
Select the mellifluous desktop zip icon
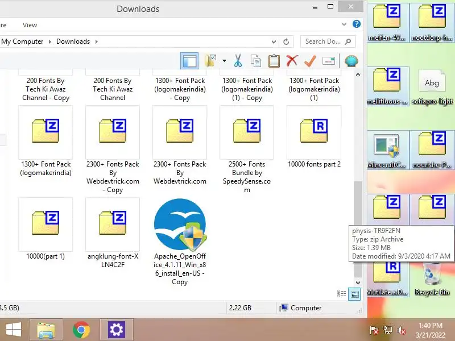tap(387, 86)
